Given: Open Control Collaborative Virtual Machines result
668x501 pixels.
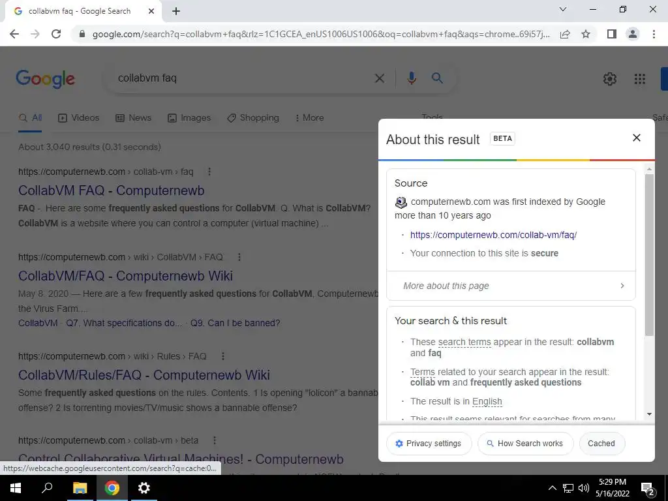Looking at the screenshot, I should pyautogui.click(x=181, y=459).
